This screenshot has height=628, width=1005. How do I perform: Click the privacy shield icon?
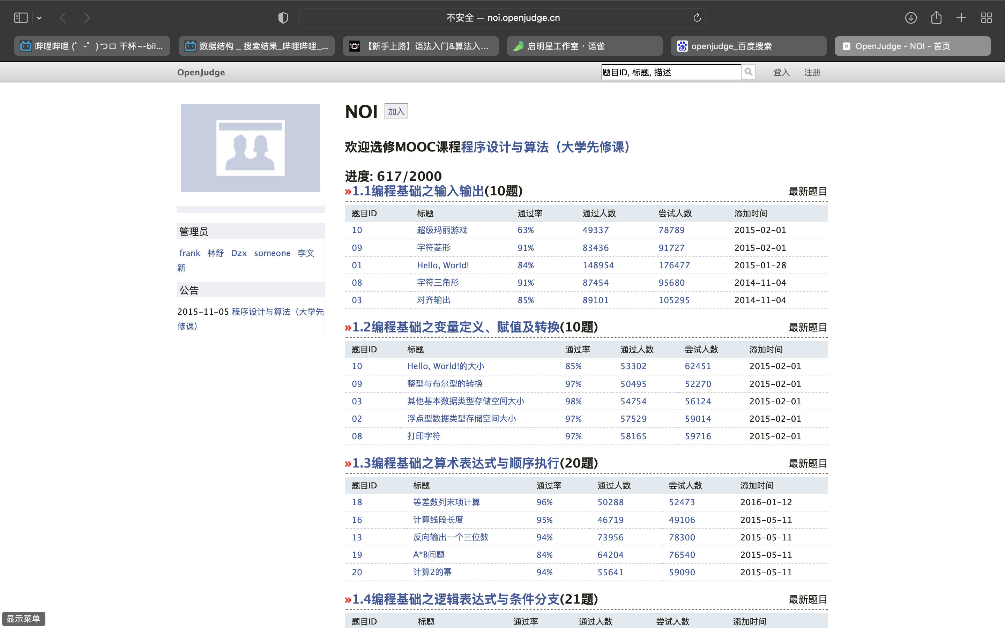click(283, 18)
